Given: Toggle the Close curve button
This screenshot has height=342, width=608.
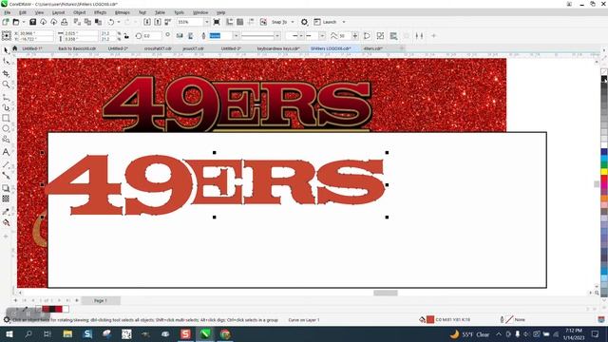Looking at the screenshot, I should click(x=367, y=36).
